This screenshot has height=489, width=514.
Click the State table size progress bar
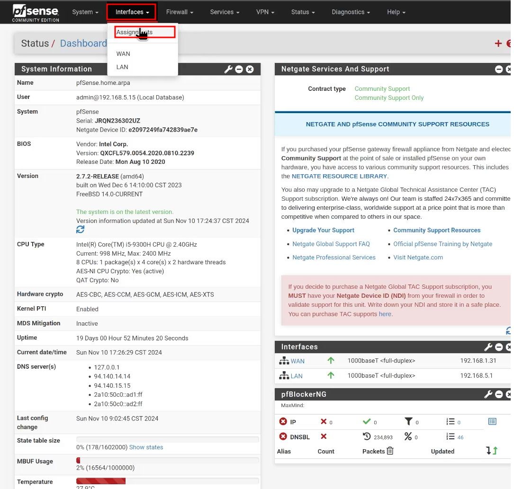[168, 440]
